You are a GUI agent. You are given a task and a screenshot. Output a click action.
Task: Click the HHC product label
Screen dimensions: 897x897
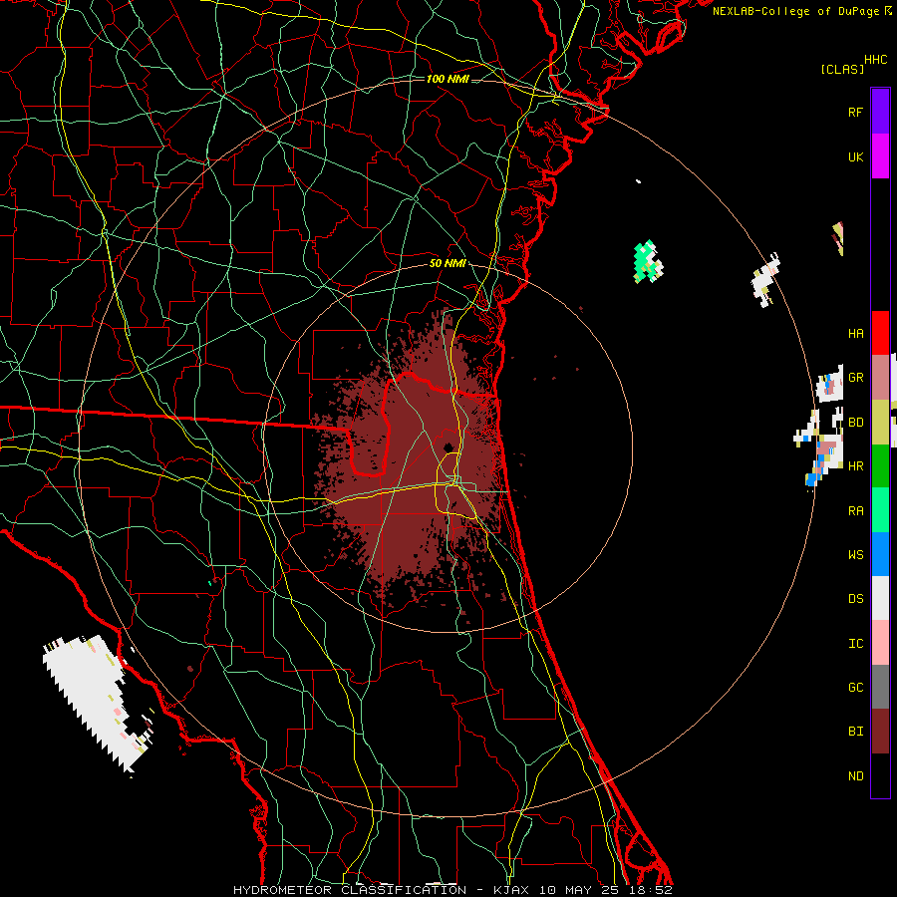click(x=876, y=60)
